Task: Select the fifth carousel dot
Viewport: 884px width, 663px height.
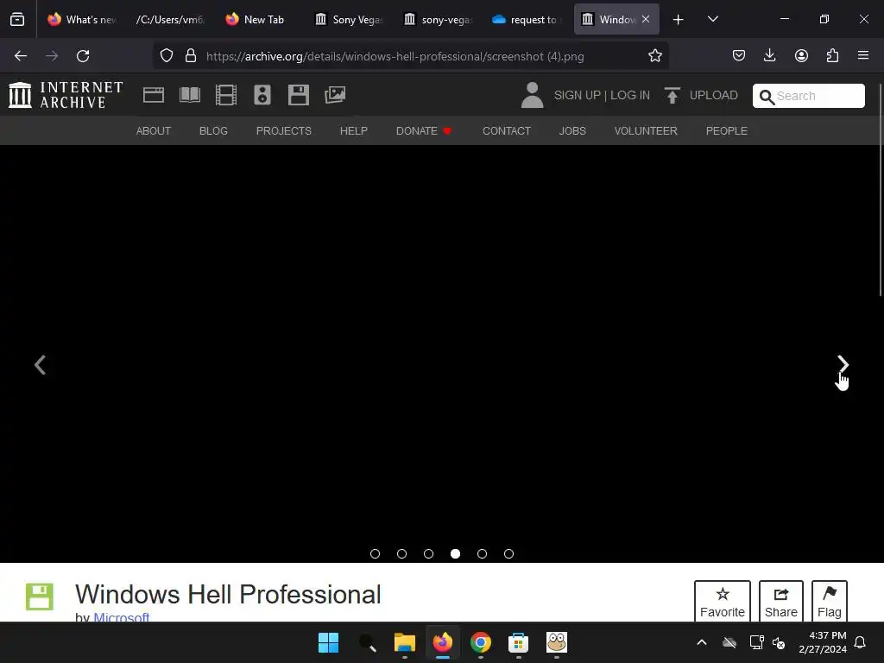Action: (482, 553)
